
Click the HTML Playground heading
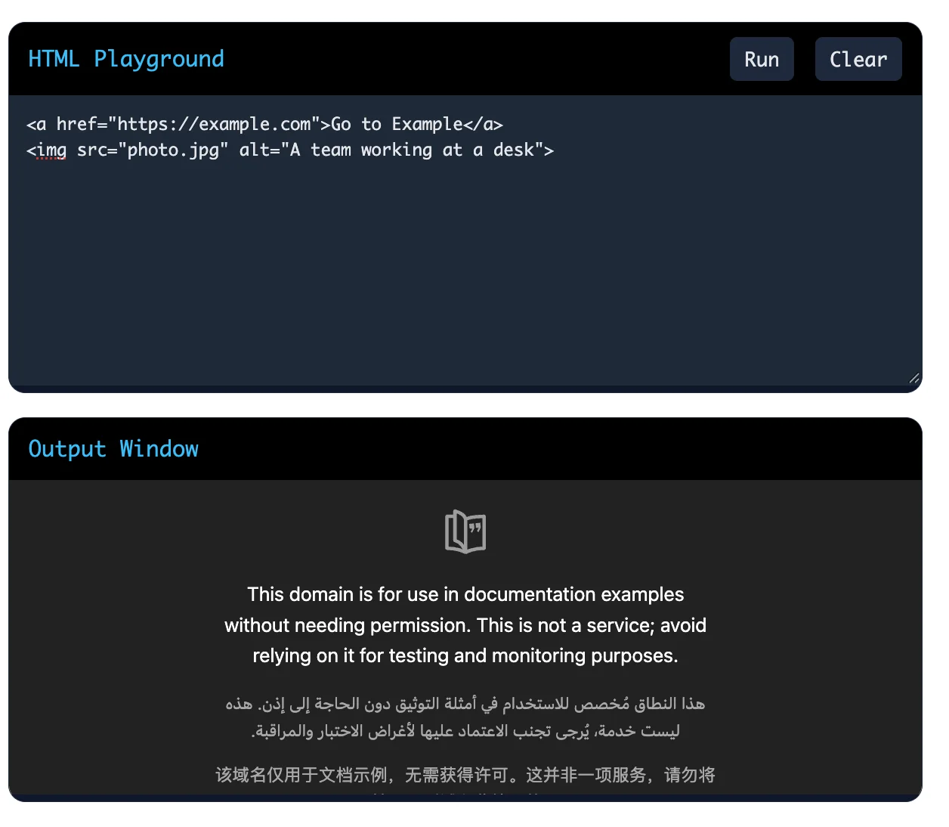click(126, 59)
